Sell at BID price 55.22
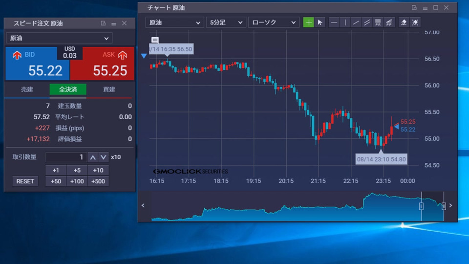469x264 pixels. pyautogui.click(x=38, y=64)
